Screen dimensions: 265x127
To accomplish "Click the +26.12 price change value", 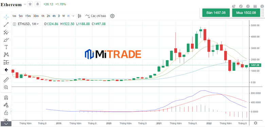I will click(49, 4).
